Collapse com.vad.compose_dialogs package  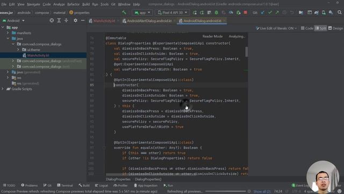(13, 44)
